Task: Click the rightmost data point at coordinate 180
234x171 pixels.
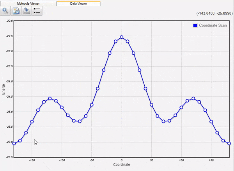Action: (229, 144)
